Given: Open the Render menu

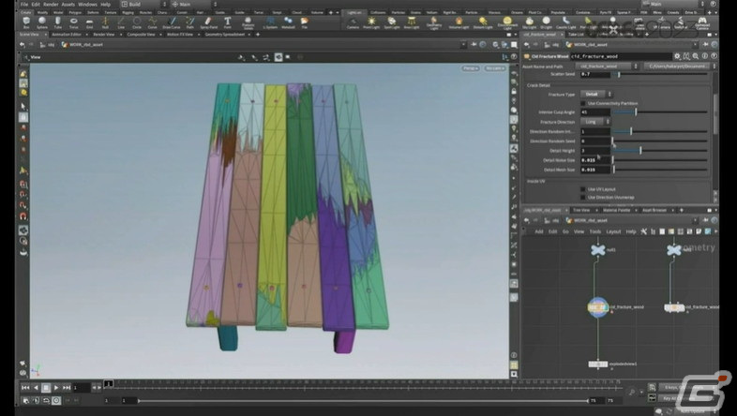Looking at the screenshot, I should (51, 5).
